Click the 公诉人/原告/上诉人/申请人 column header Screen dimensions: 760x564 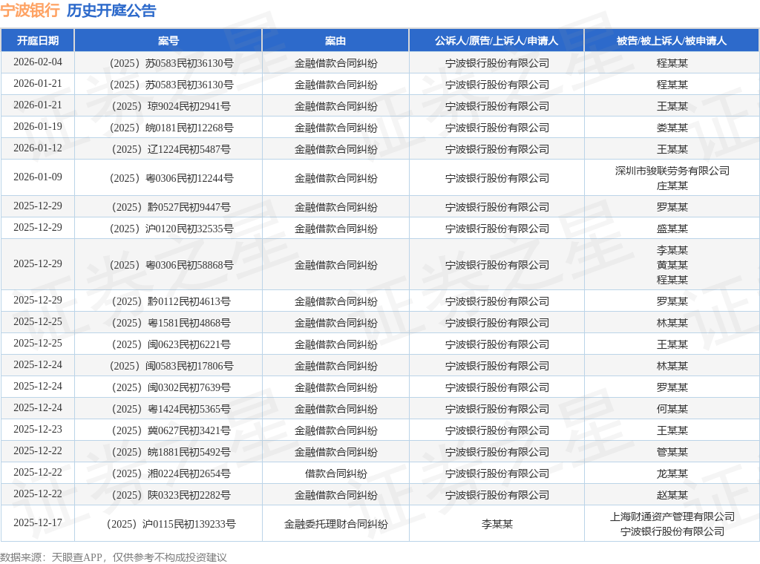coord(497,41)
